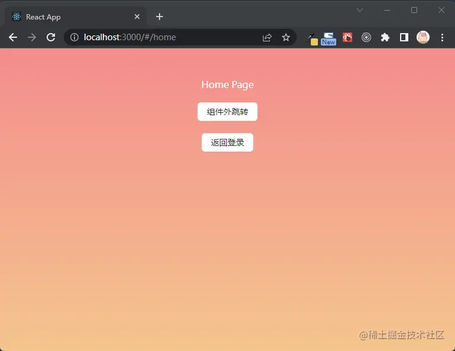The width and height of the screenshot is (455, 351).
Task: Open the Extensions puzzle piece menu
Action: (x=385, y=37)
